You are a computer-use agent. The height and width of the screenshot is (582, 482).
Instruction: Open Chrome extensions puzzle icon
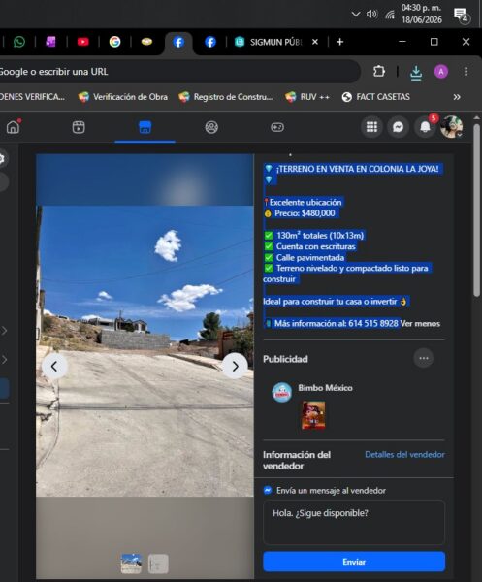pos(379,71)
